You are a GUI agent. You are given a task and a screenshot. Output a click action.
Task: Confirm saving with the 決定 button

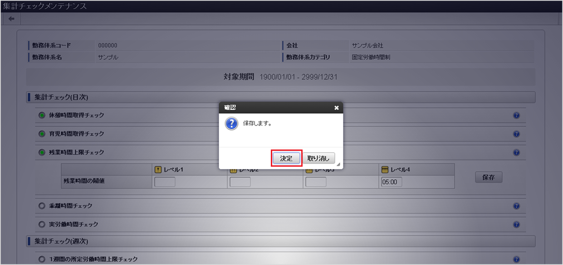286,159
